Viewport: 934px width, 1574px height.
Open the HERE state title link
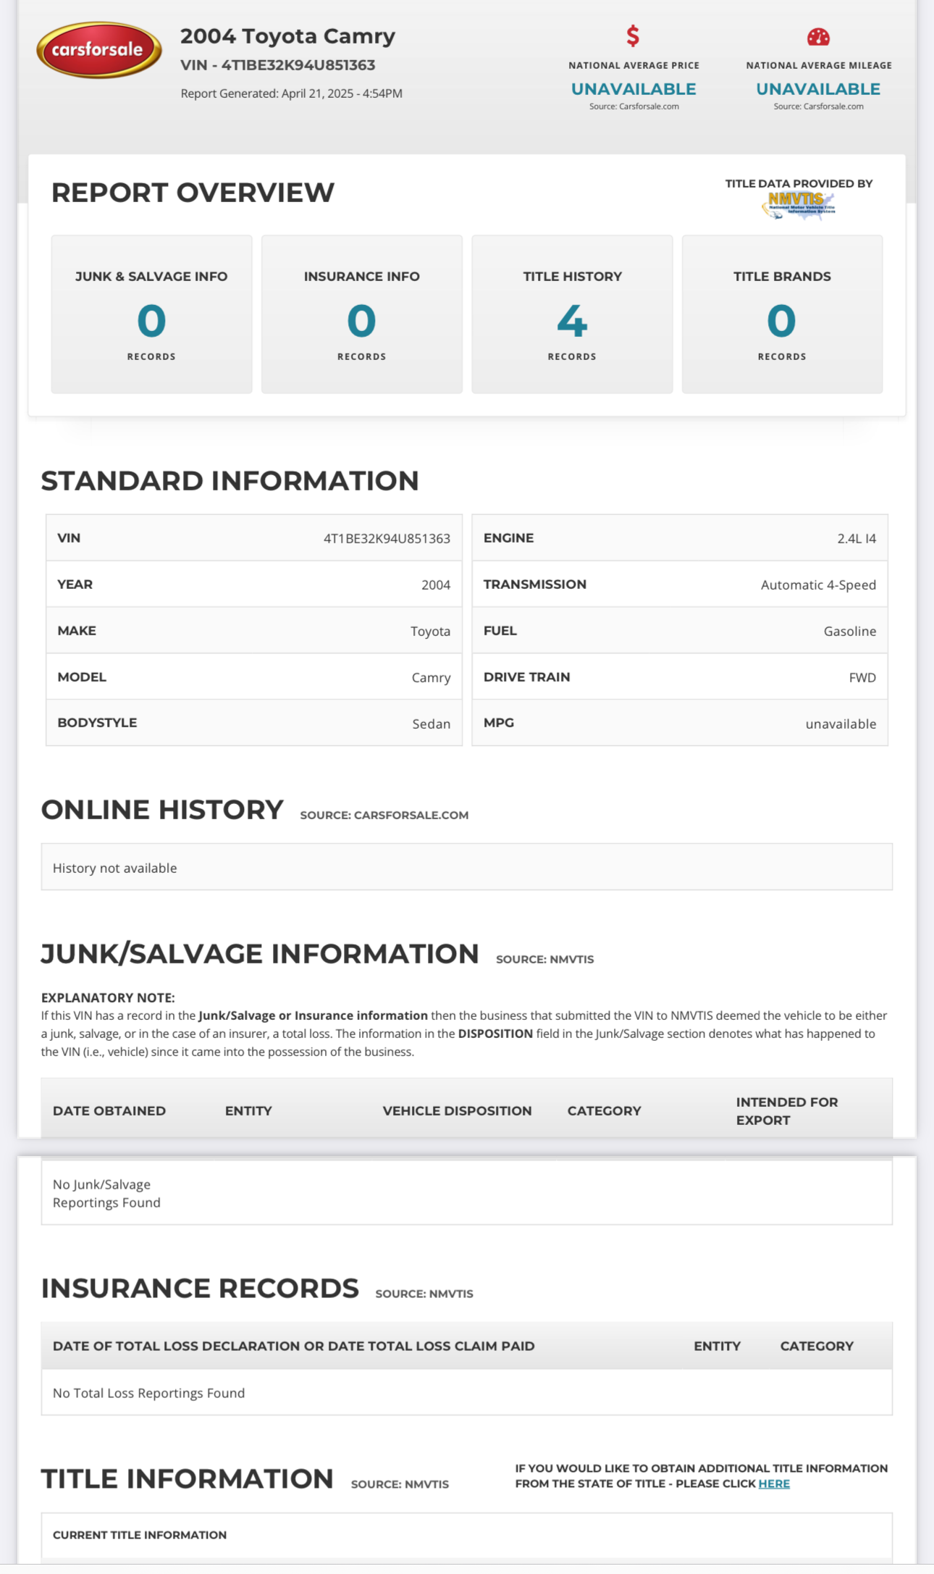tap(774, 1483)
